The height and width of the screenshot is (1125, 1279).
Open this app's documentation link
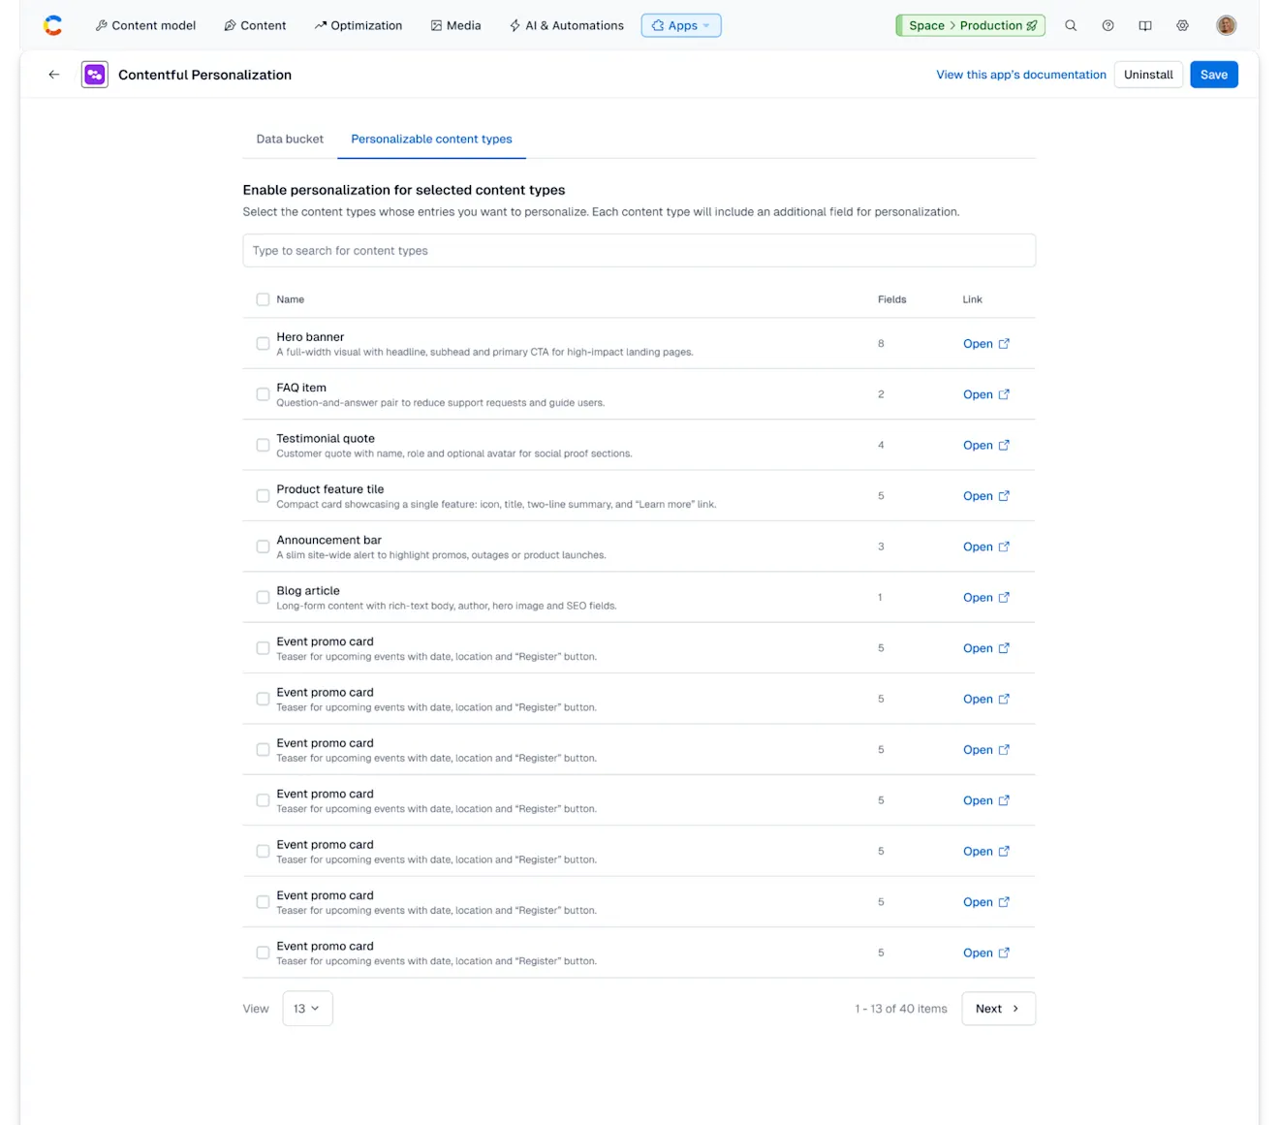1020,75
